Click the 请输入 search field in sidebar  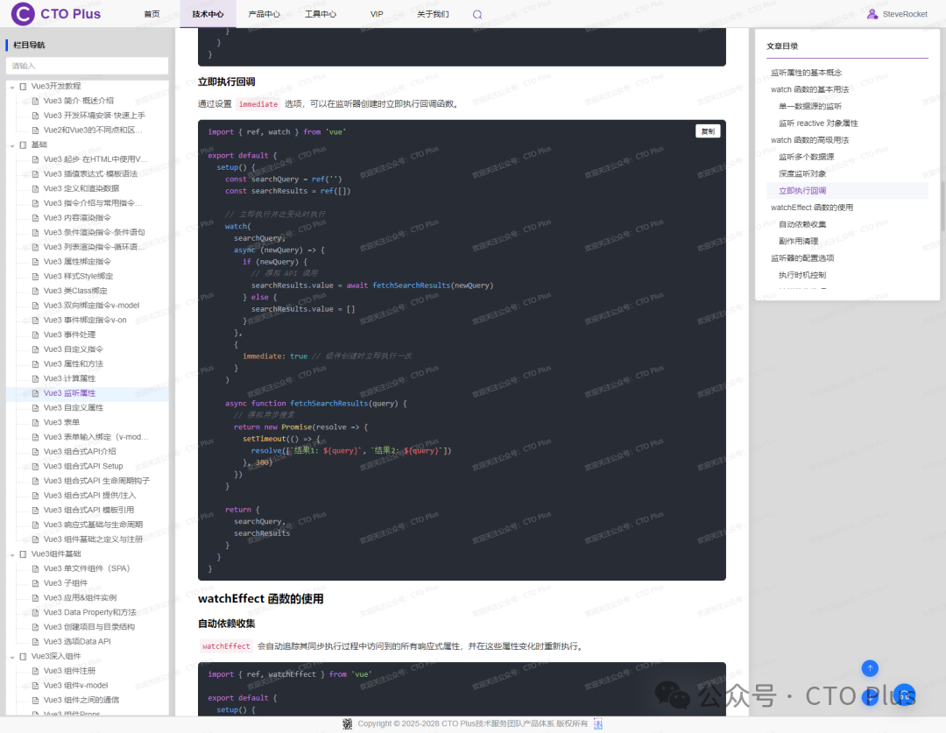coord(87,66)
